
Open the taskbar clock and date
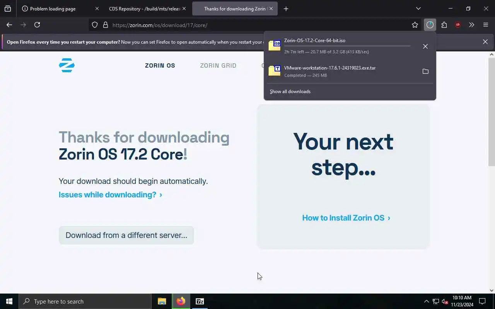(462, 301)
